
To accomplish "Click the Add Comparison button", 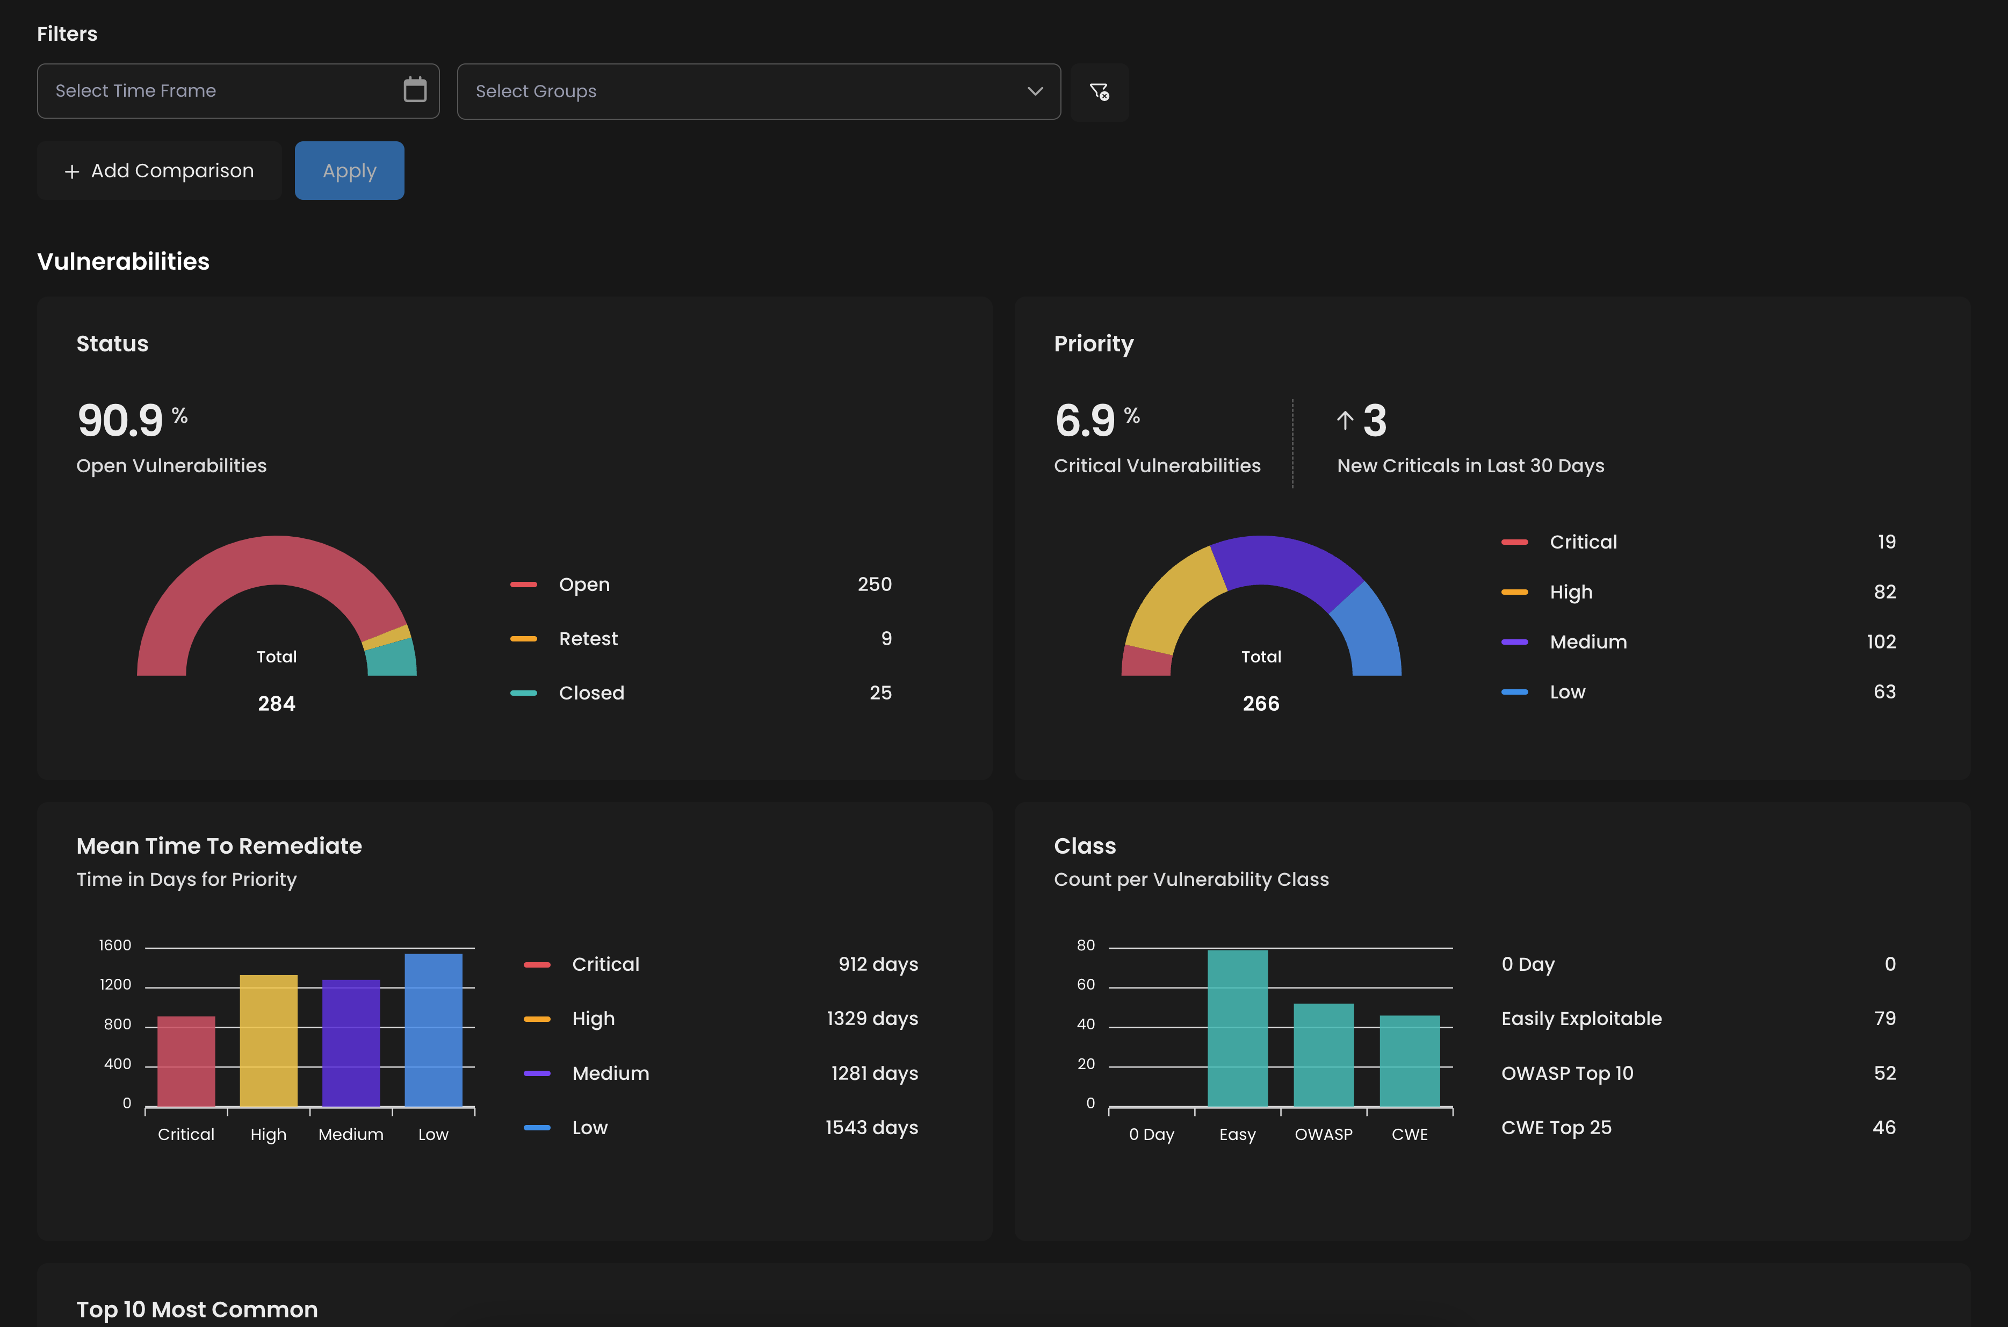I will 159,171.
